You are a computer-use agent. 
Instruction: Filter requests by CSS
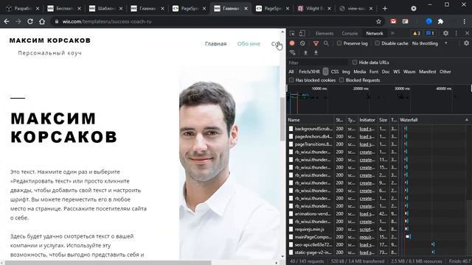pos(335,71)
